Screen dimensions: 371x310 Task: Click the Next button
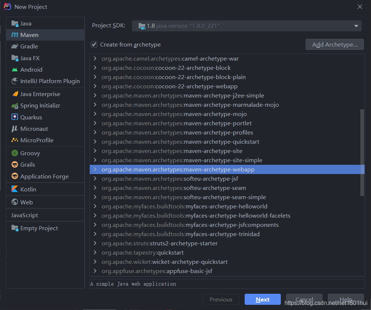coord(263,299)
